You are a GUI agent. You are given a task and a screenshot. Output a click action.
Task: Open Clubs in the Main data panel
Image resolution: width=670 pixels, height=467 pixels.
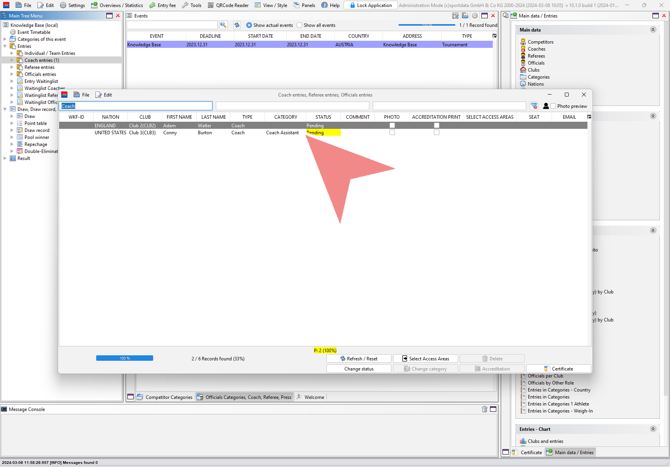[533, 70]
